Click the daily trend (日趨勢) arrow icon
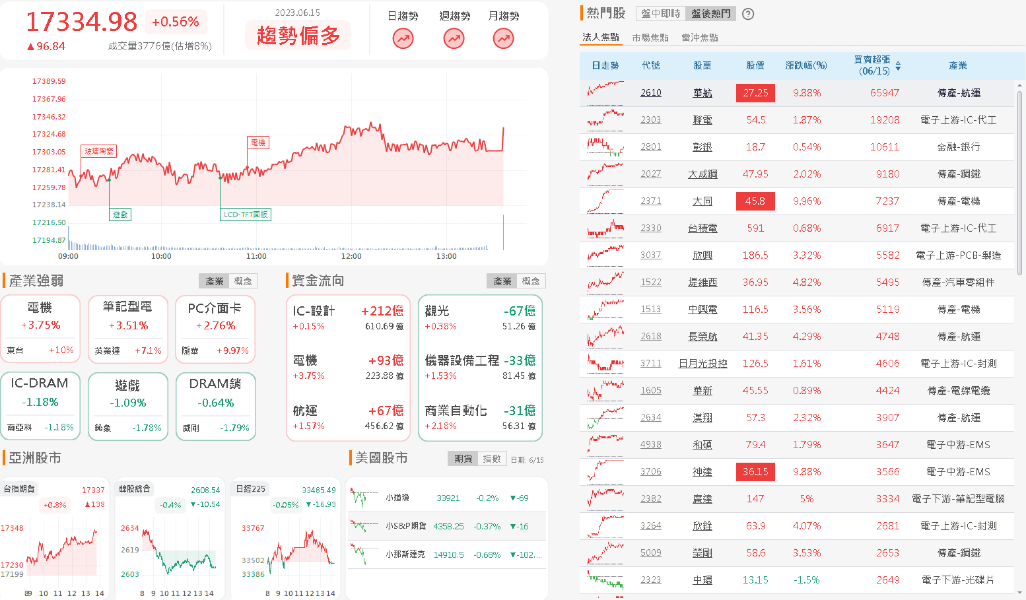The width and height of the screenshot is (1026, 600). (x=403, y=39)
